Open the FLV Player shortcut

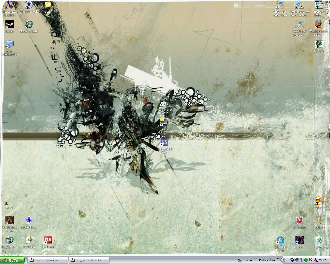pyautogui.click(x=48, y=240)
